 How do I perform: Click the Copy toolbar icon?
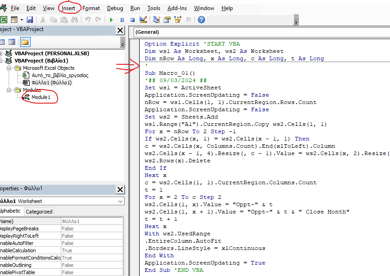[x=53, y=20]
